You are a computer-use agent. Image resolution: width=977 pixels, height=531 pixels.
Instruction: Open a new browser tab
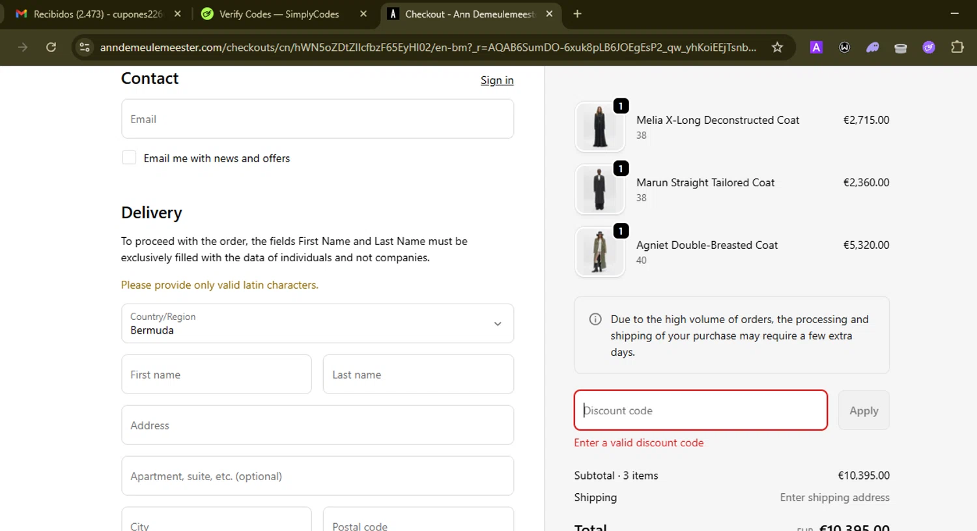577,14
